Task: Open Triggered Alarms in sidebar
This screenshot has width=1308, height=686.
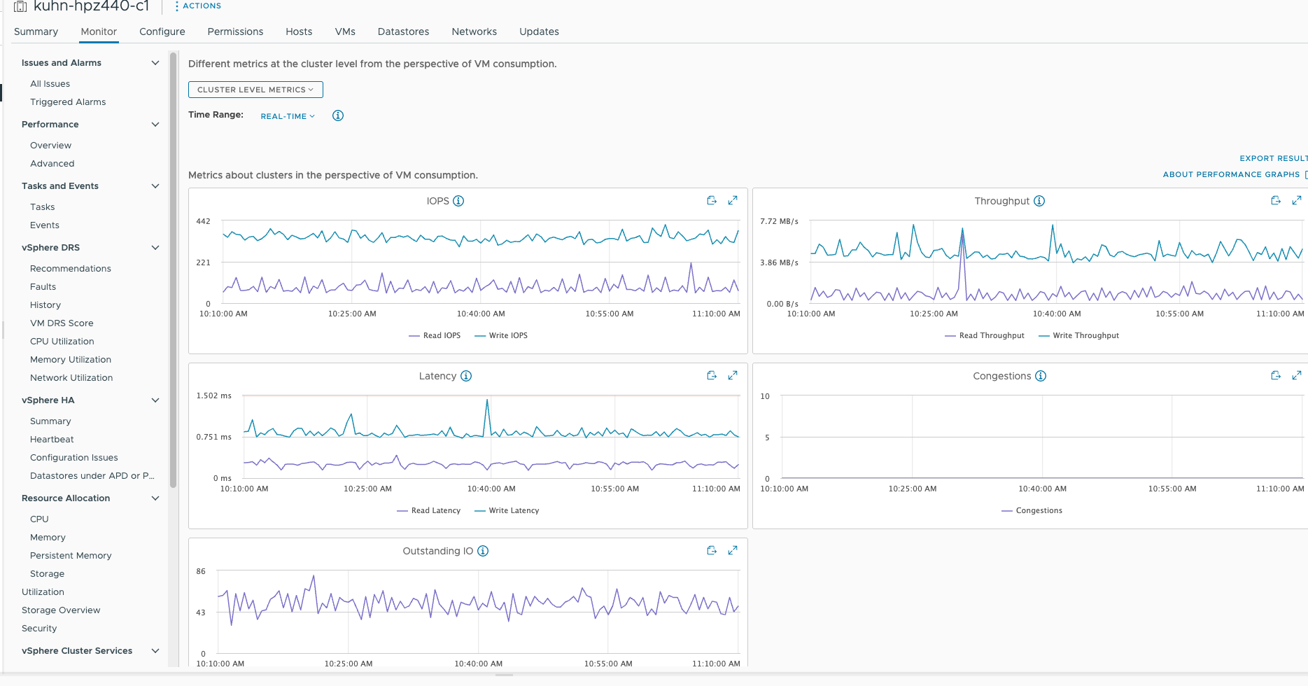Action: click(68, 102)
